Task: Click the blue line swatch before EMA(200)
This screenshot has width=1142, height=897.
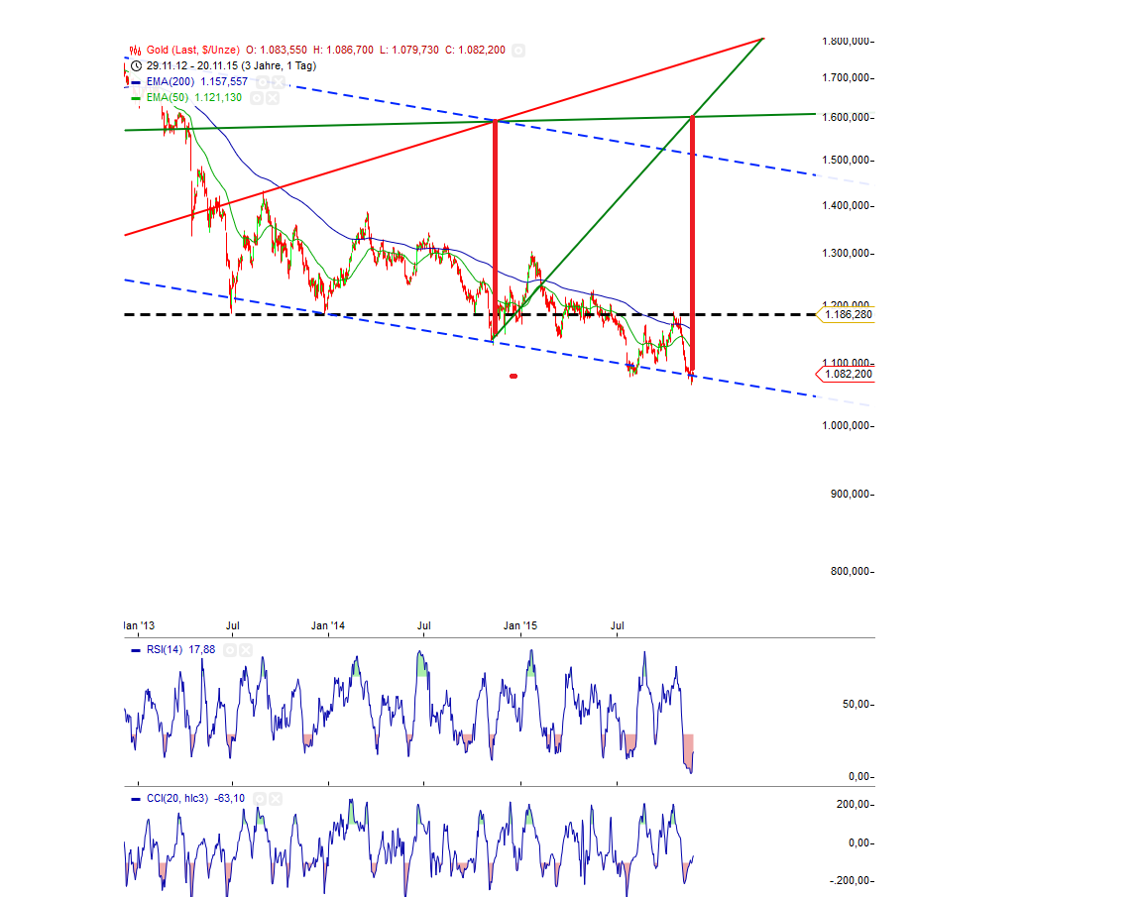Action: [135, 82]
